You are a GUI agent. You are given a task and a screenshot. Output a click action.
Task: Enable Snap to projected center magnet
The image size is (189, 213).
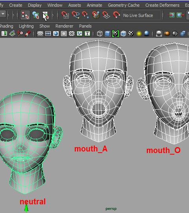96,15
